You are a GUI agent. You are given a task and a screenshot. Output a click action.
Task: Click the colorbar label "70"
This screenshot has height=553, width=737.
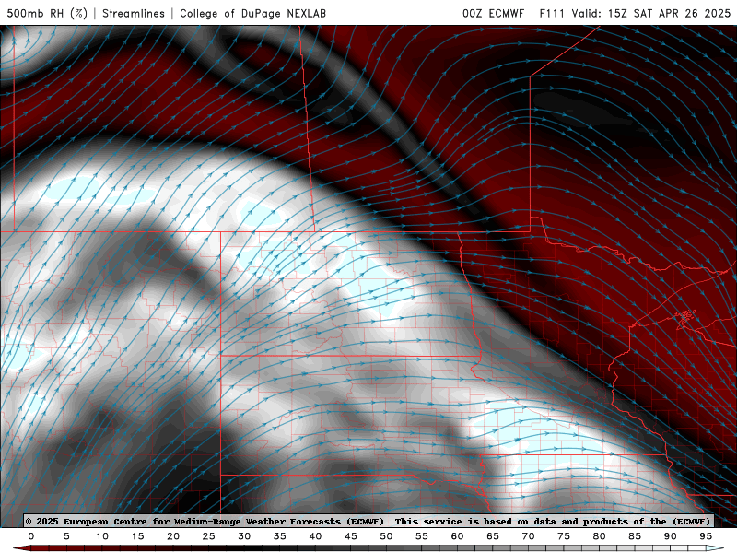[x=528, y=536]
